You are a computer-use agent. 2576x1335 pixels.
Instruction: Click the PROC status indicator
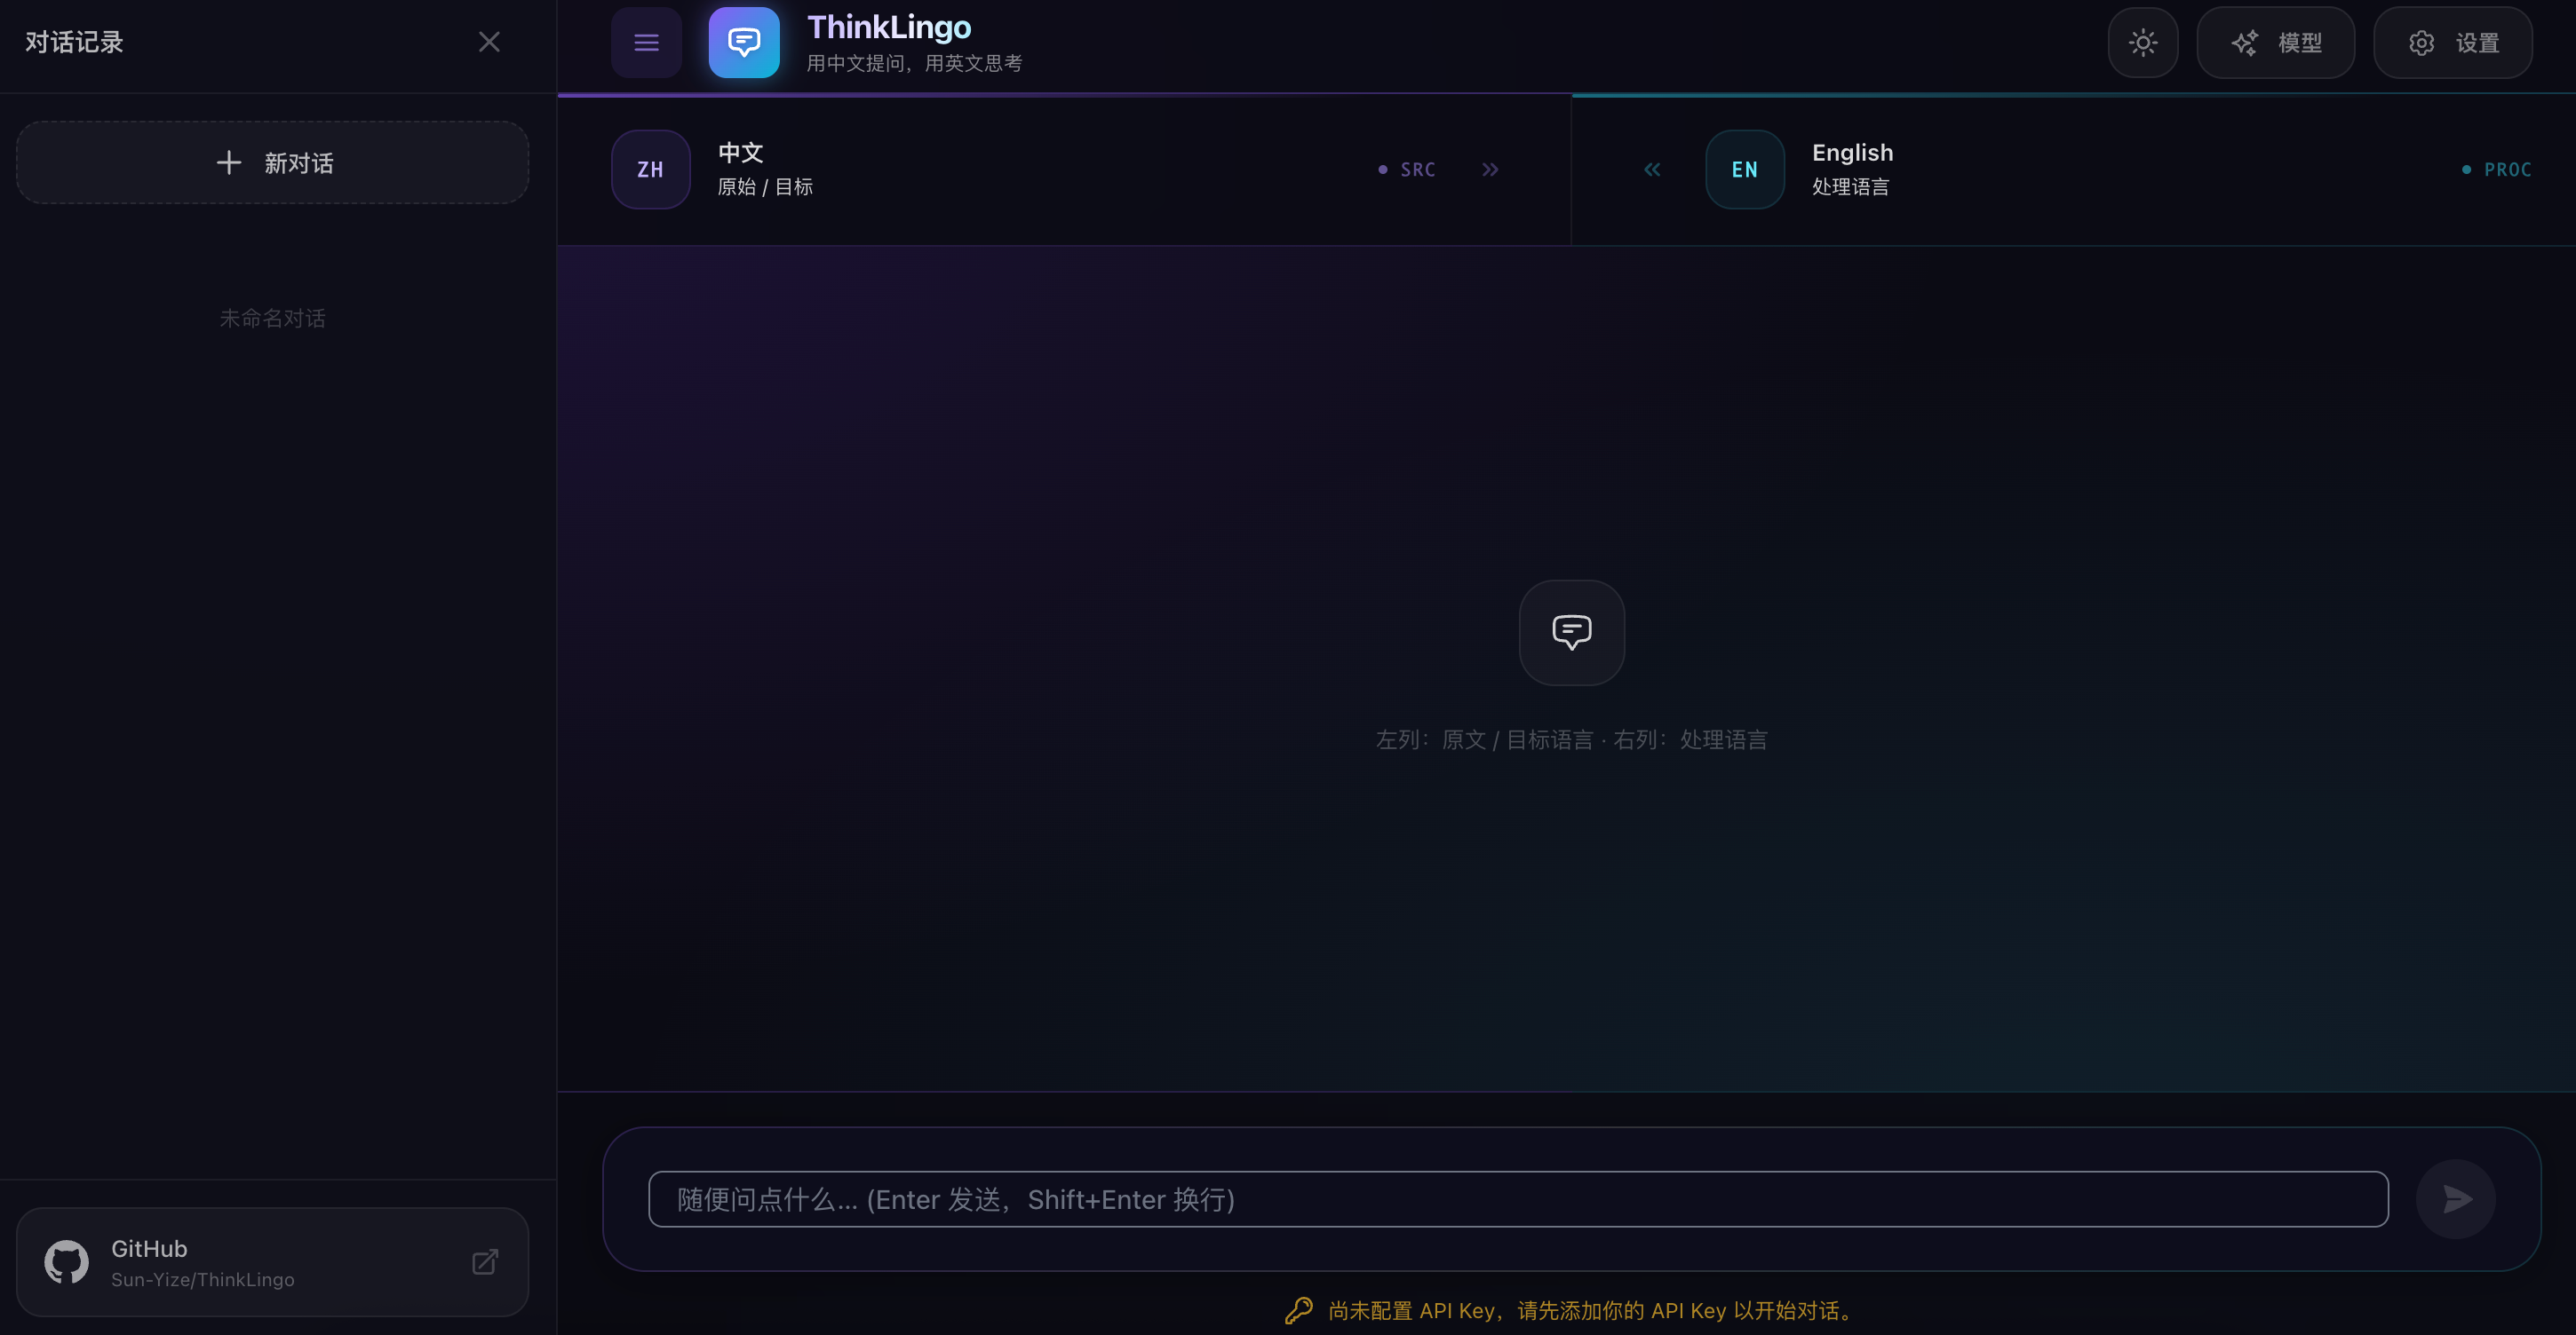point(2497,169)
